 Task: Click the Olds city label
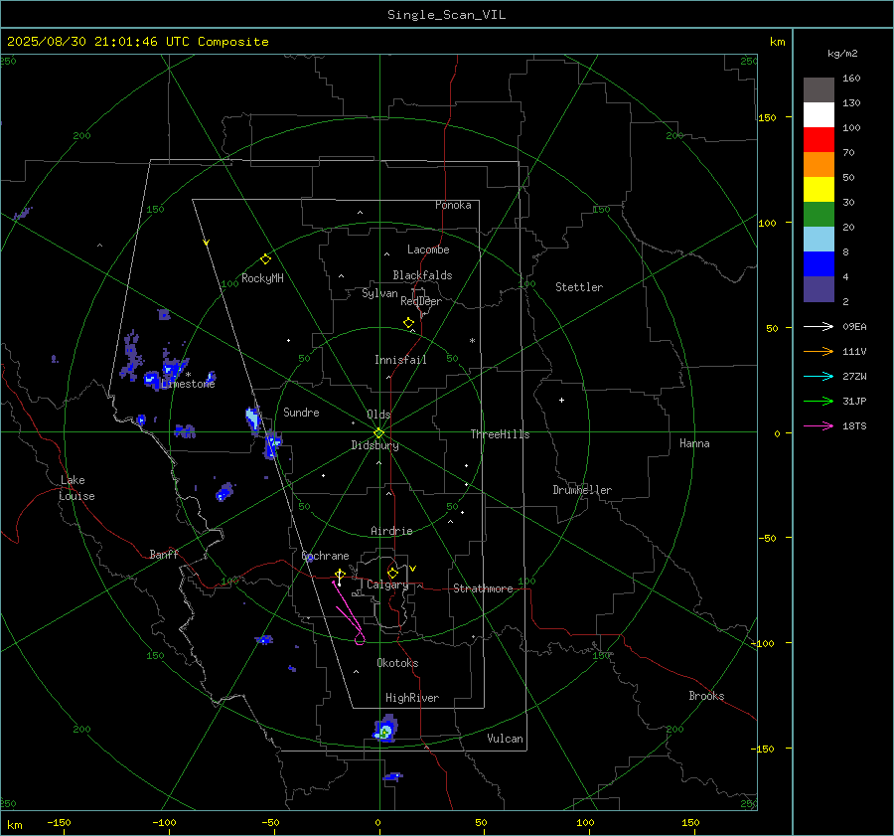378,415
